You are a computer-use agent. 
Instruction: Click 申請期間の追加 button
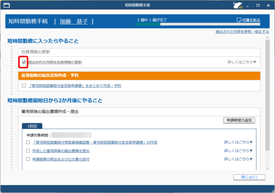pyautogui.click(x=239, y=120)
